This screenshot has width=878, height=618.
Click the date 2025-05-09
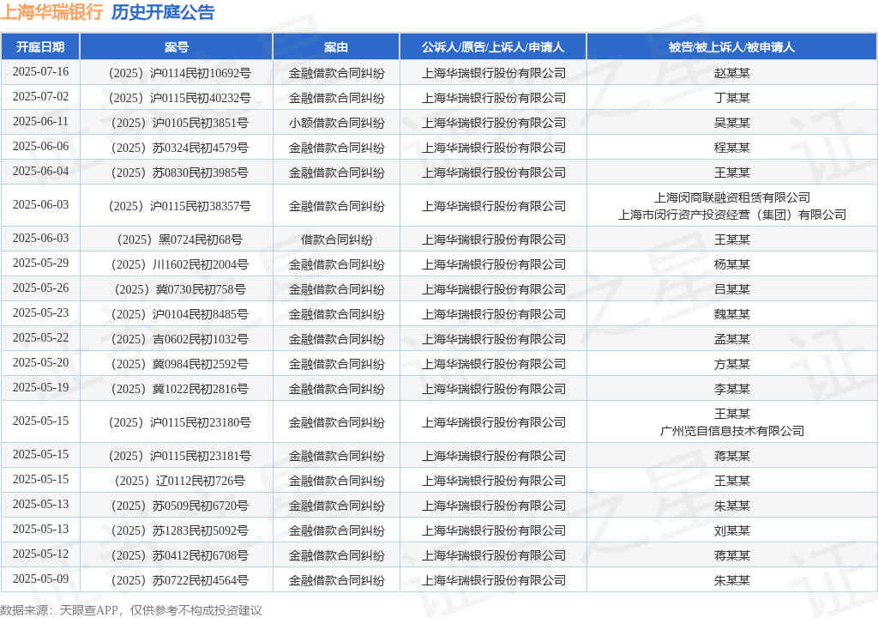[x=40, y=579]
